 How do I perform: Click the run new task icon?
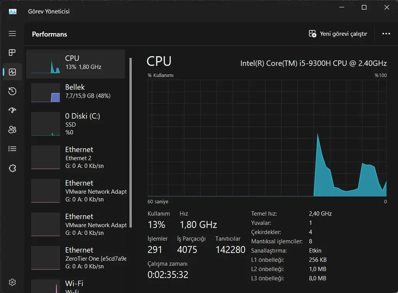312,34
